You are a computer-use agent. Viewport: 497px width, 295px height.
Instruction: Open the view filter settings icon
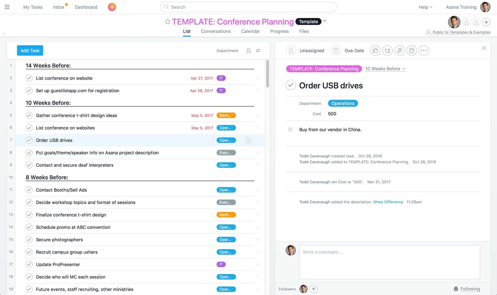pos(258,50)
